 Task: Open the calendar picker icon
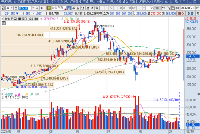pyautogui.click(x=197, y=8)
